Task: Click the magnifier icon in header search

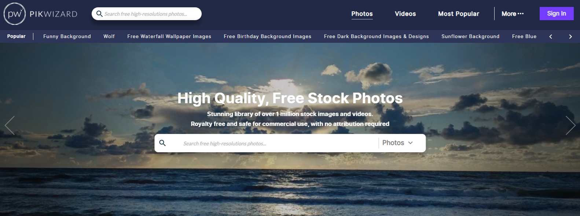Action: (99, 14)
